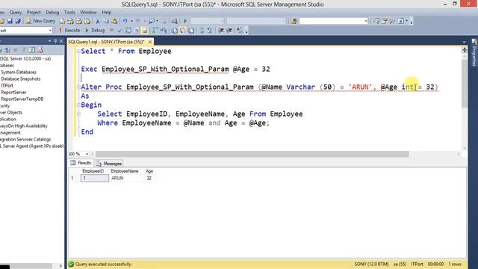Click the Parse checkmark icon
The image size is (478, 269).
(x=119, y=30)
